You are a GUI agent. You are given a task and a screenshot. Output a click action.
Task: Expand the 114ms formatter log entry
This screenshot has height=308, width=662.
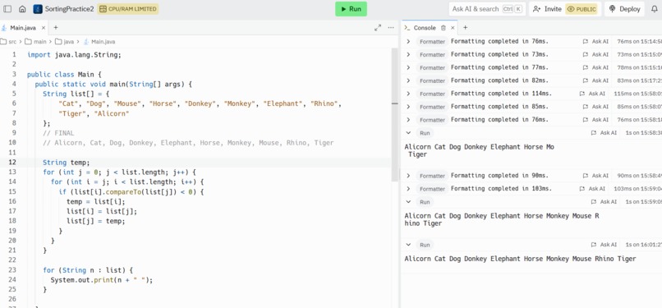(408, 94)
